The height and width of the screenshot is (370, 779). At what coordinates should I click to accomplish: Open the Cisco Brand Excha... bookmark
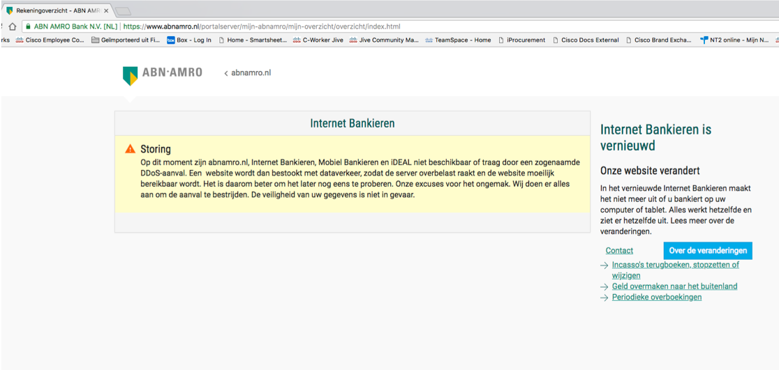659,40
